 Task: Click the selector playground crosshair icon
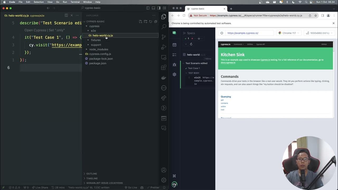click(x=222, y=33)
